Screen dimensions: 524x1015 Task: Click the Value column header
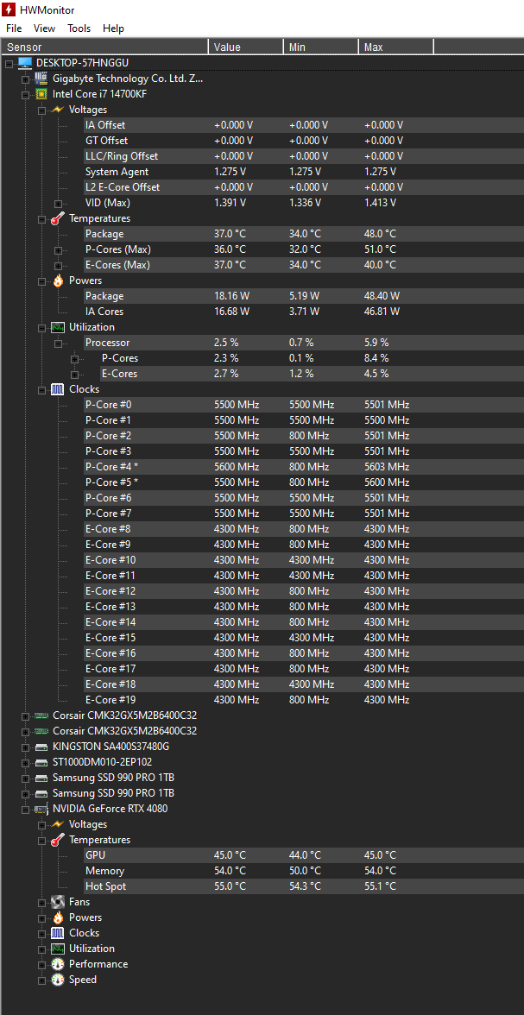click(245, 47)
